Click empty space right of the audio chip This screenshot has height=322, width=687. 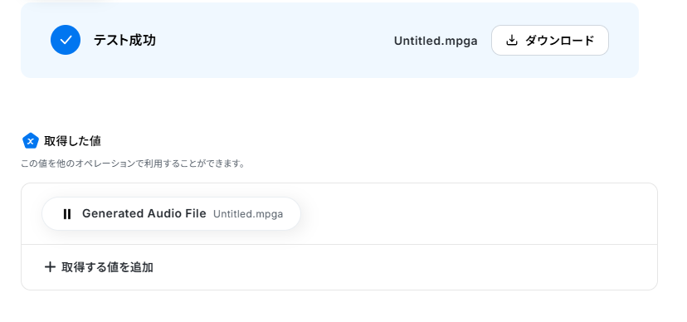point(478,214)
